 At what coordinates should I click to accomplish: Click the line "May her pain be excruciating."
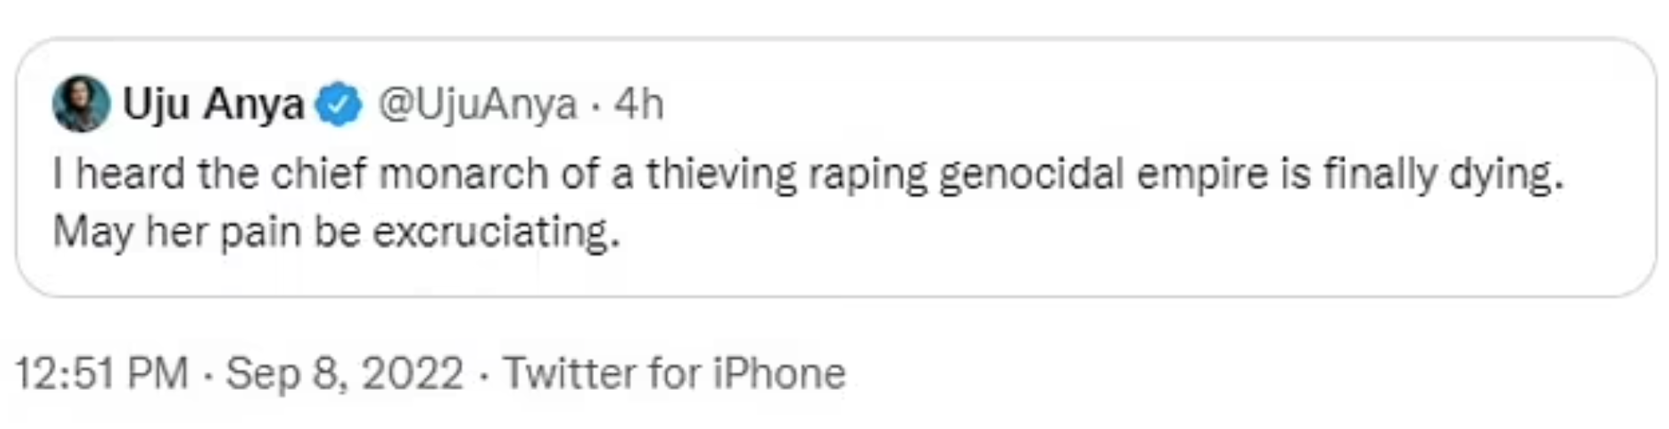336,231
